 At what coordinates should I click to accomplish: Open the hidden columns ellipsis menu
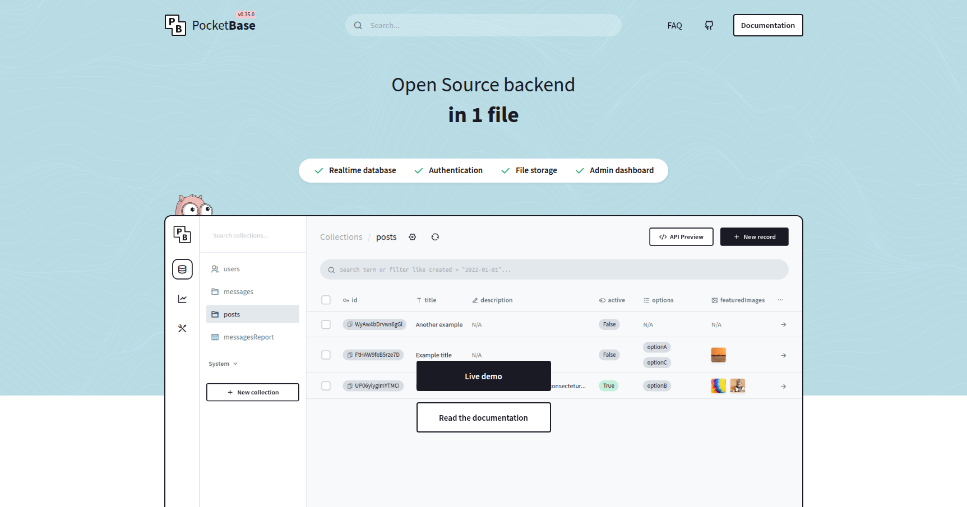(780, 300)
